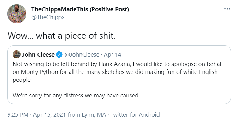
Task: Click TheChippa's round profile avatar
Action: 17,14
